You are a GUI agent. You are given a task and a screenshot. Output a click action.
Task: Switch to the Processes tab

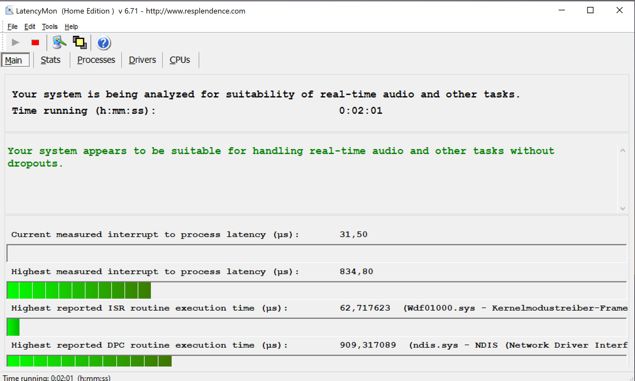96,60
